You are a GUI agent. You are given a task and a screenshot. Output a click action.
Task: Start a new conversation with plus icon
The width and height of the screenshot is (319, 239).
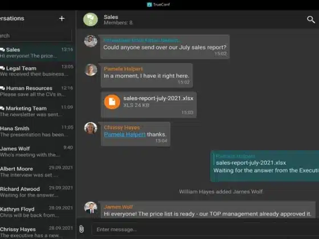[x=62, y=18]
